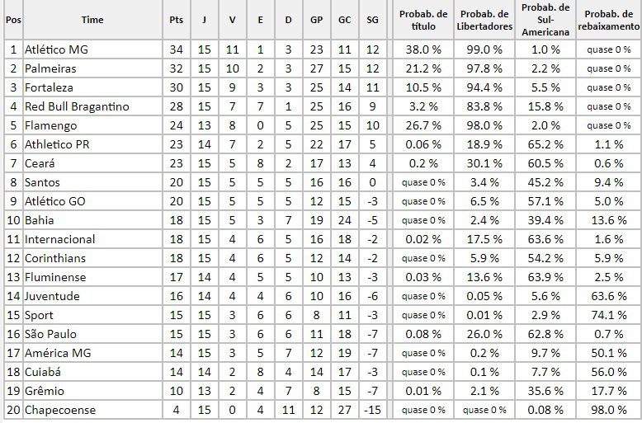Select the São Paulo team name
642x423 pixels.
click(x=52, y=334)
